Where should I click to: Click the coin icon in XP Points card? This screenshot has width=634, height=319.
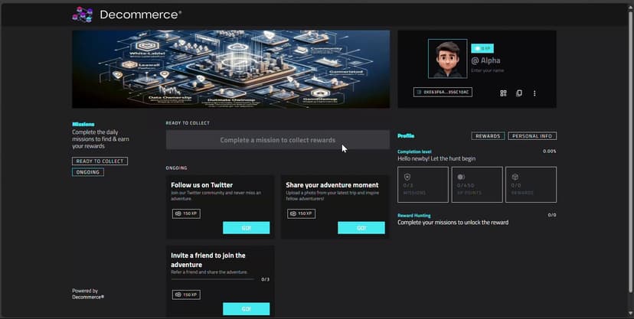(x=461, y=176)
